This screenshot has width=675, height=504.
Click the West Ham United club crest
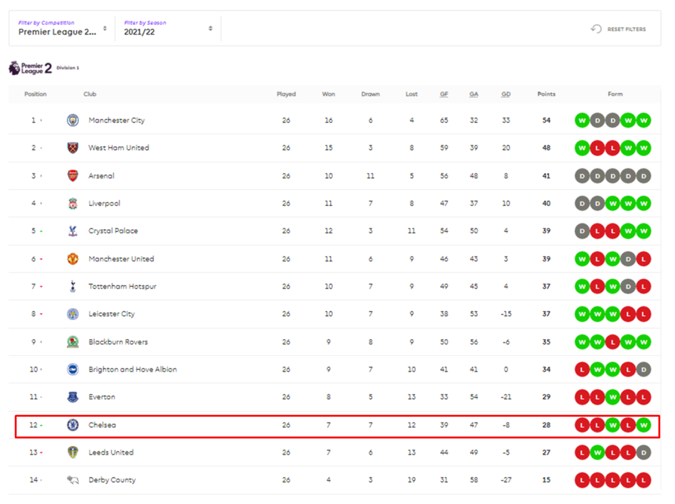coord(73,148)
